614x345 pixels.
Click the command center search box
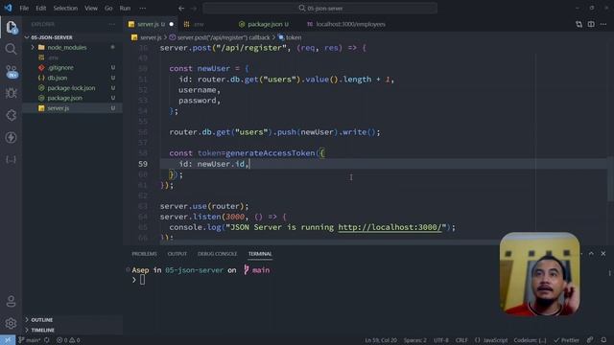tap(319, 9)
